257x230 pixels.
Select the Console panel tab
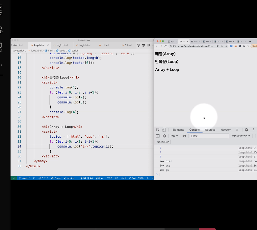[x=194, y=130]
